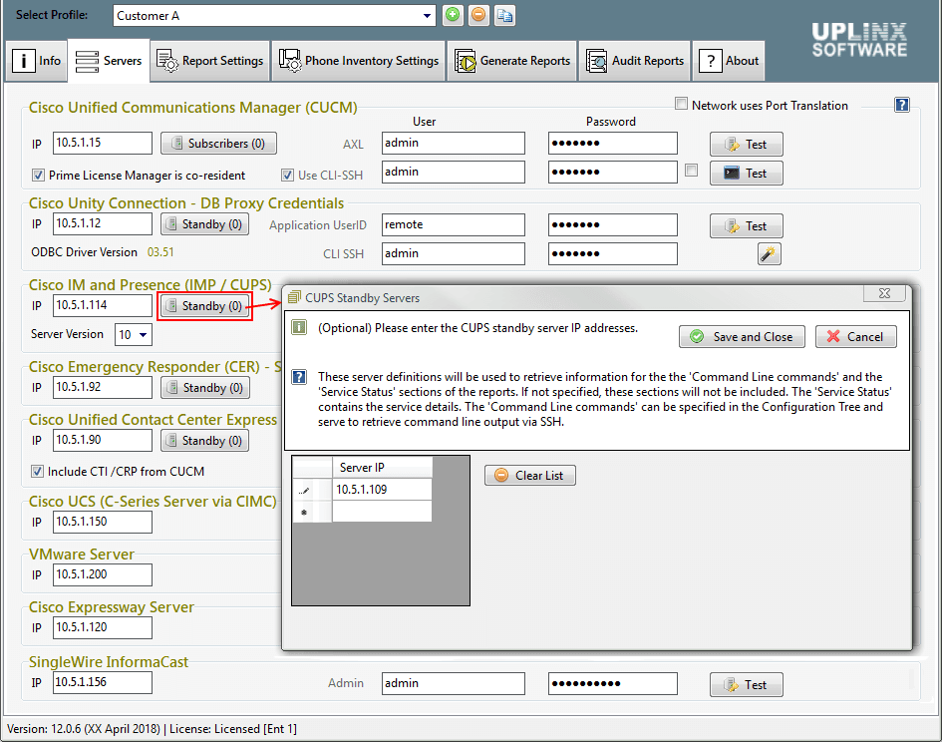Viewport: 942px width, 743px height.
Task: Click the Unity CLI SSH user field
Action: (453, 253)
